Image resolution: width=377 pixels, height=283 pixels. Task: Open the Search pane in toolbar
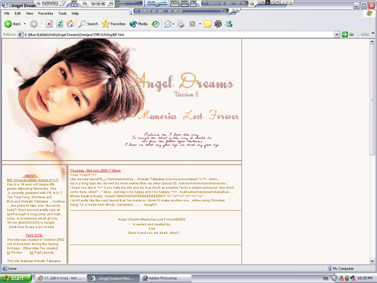click(x=88, y=24)
